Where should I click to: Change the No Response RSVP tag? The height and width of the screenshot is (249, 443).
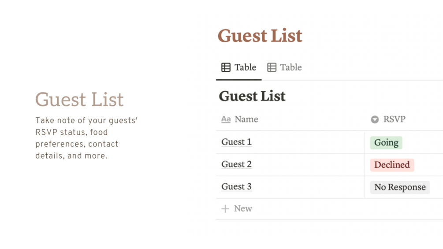pyautogui.click(x=400, y=187)
